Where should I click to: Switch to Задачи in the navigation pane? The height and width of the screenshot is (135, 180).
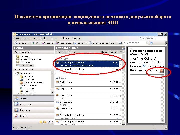tap(34, 116)
